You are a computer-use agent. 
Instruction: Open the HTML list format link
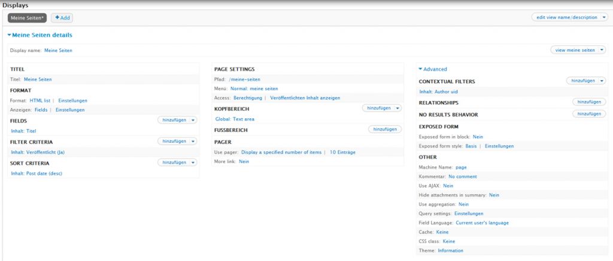pos(41,100)
